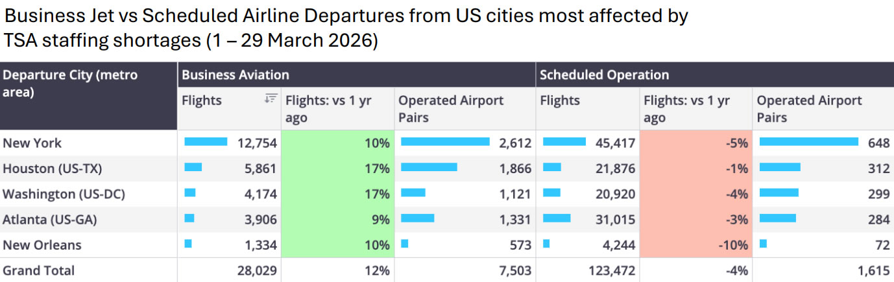Click Operated Airport Pairs header under Scheduled Operation
The height and width of the screenshot is (282, 894).
[809, 109]
